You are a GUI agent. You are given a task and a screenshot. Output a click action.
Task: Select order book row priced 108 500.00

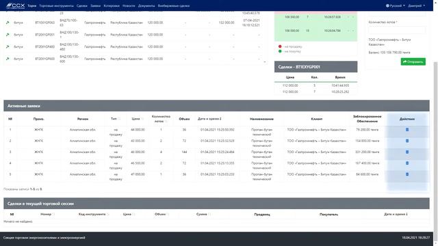[x=315, y=17]
